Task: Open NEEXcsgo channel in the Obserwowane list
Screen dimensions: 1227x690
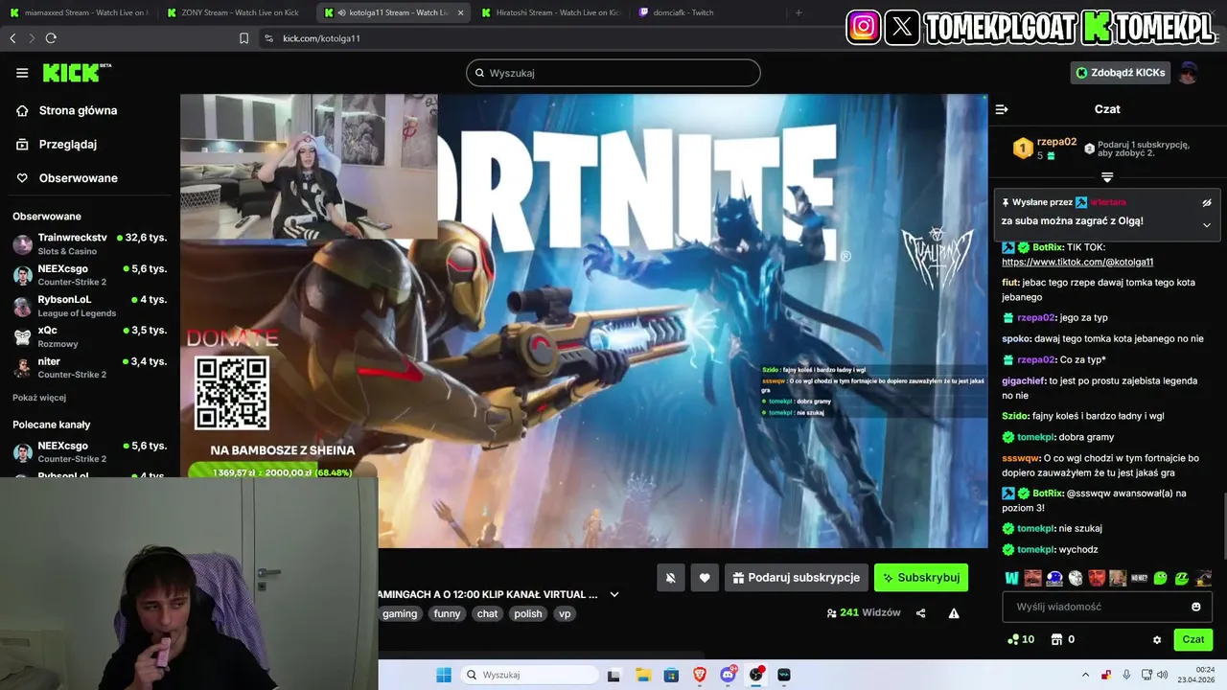Action: pos(90,275)
